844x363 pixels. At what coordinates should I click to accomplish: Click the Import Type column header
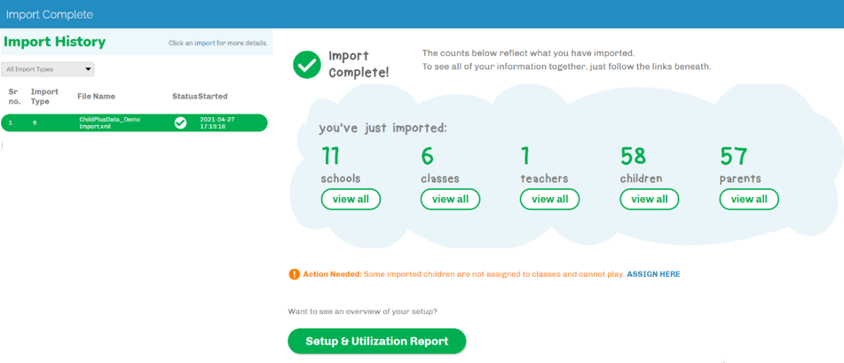pyautogui.click(x=44, y=96)
